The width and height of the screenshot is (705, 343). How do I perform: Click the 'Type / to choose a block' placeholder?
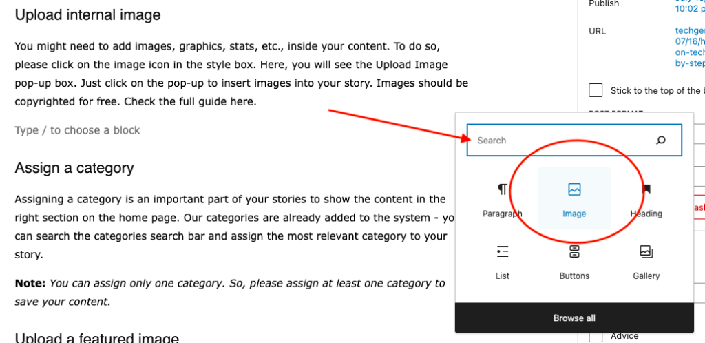pos(77,130)
